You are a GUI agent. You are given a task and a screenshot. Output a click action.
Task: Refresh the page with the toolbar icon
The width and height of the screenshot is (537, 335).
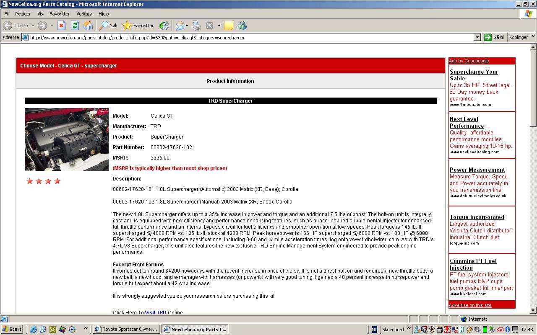pyautogui.click(x=75, y=26)
